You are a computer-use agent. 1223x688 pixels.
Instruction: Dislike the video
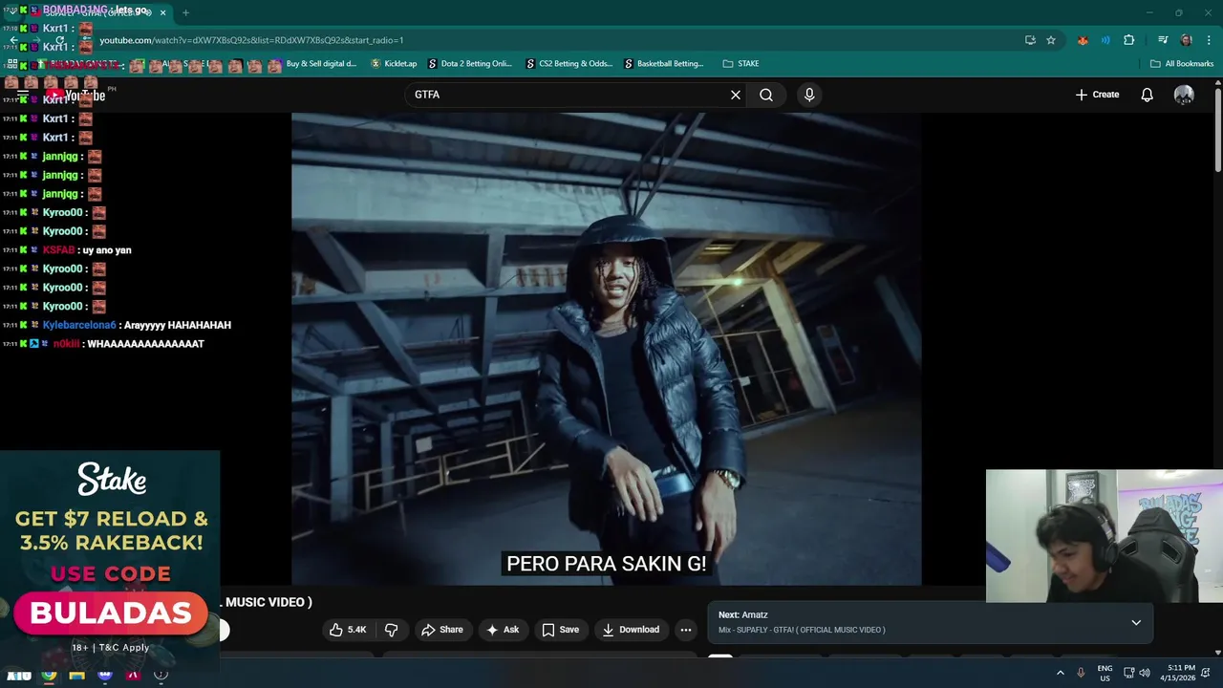[391, 630]
